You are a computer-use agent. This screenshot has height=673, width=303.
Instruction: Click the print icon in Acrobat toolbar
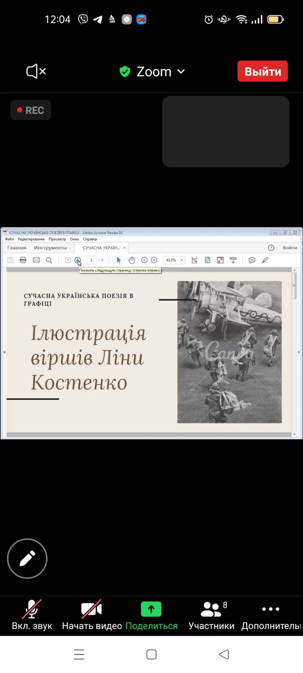[23, 260]
